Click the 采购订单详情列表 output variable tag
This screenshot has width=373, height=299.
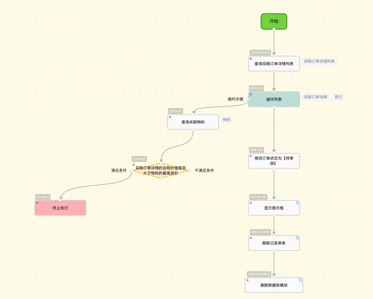pos(319,61)
